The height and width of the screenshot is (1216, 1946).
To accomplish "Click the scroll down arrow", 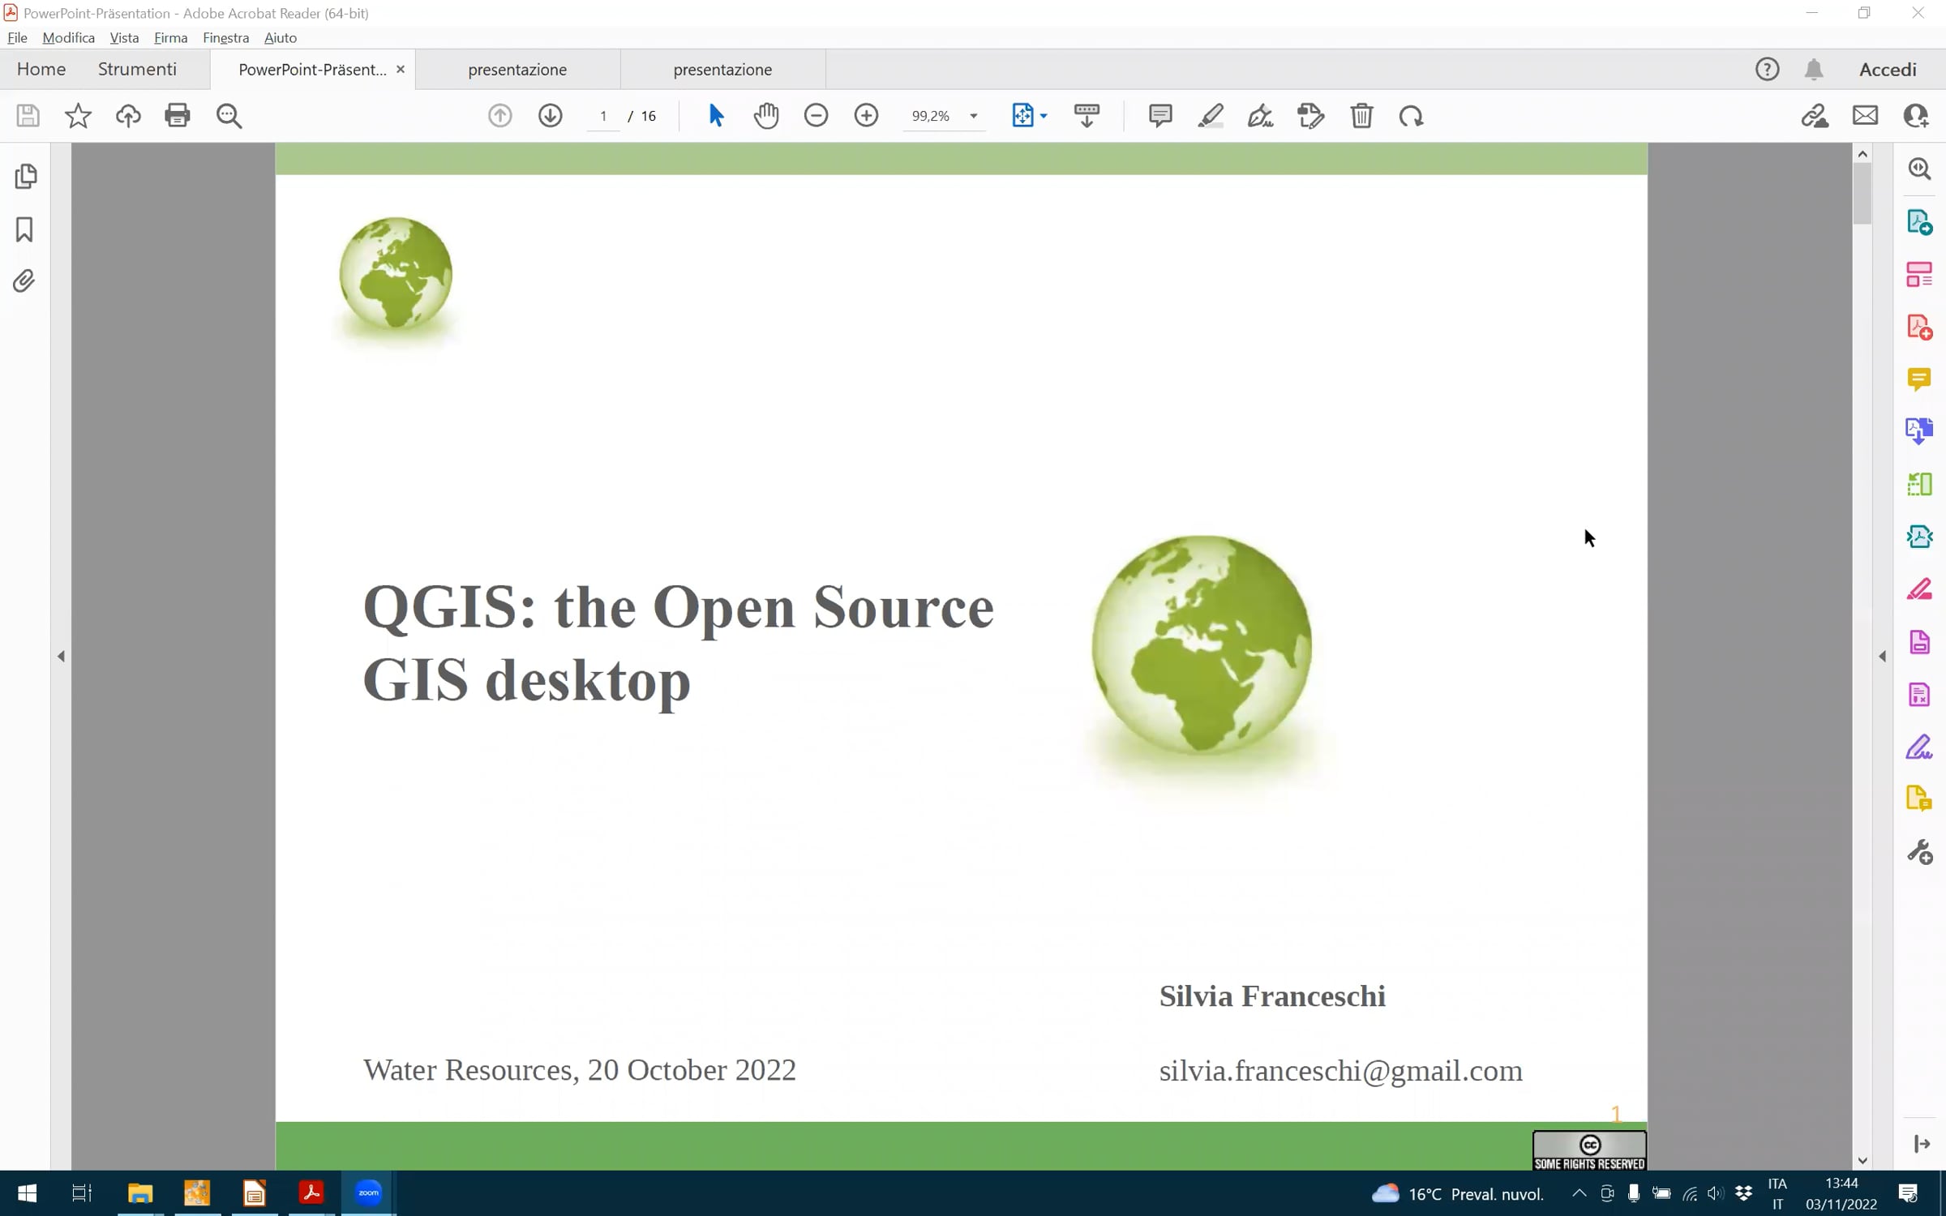I will [1862, 1160].
